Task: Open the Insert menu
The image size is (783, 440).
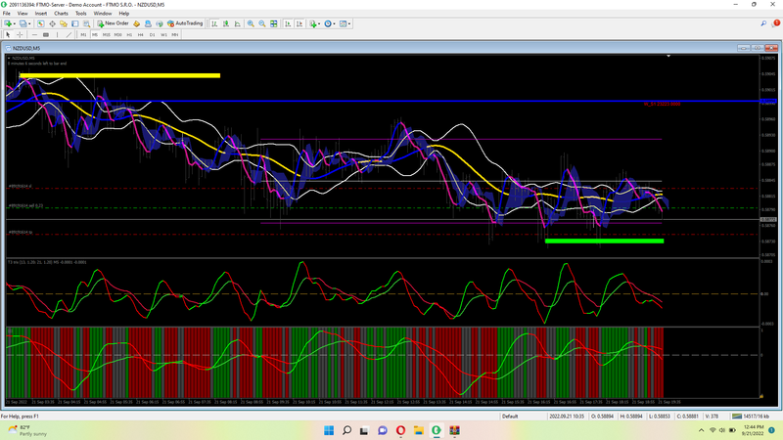Action: [x=40, y=13]
